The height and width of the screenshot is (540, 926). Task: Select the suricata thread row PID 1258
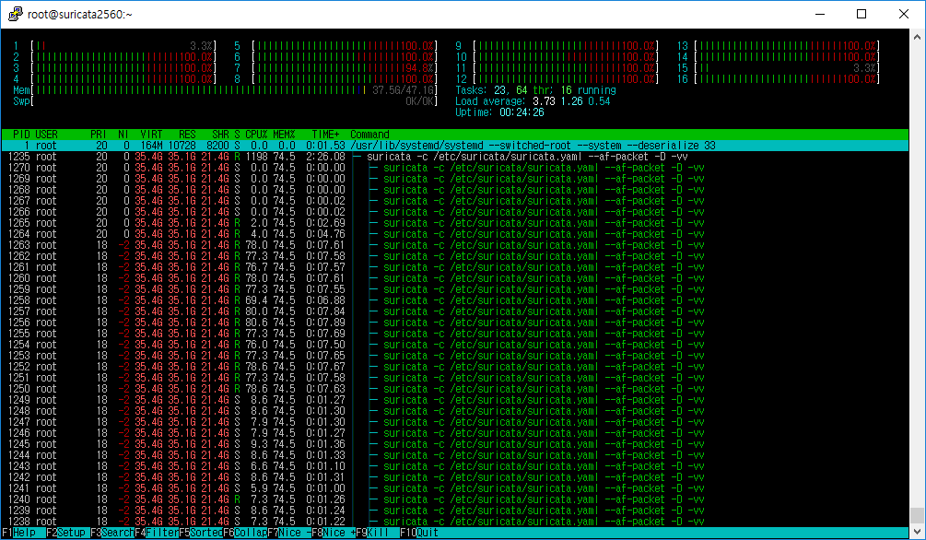tap(455, 300)
